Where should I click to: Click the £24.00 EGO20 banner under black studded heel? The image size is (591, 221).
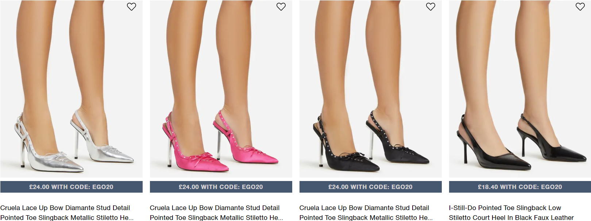tap(371, 187)
